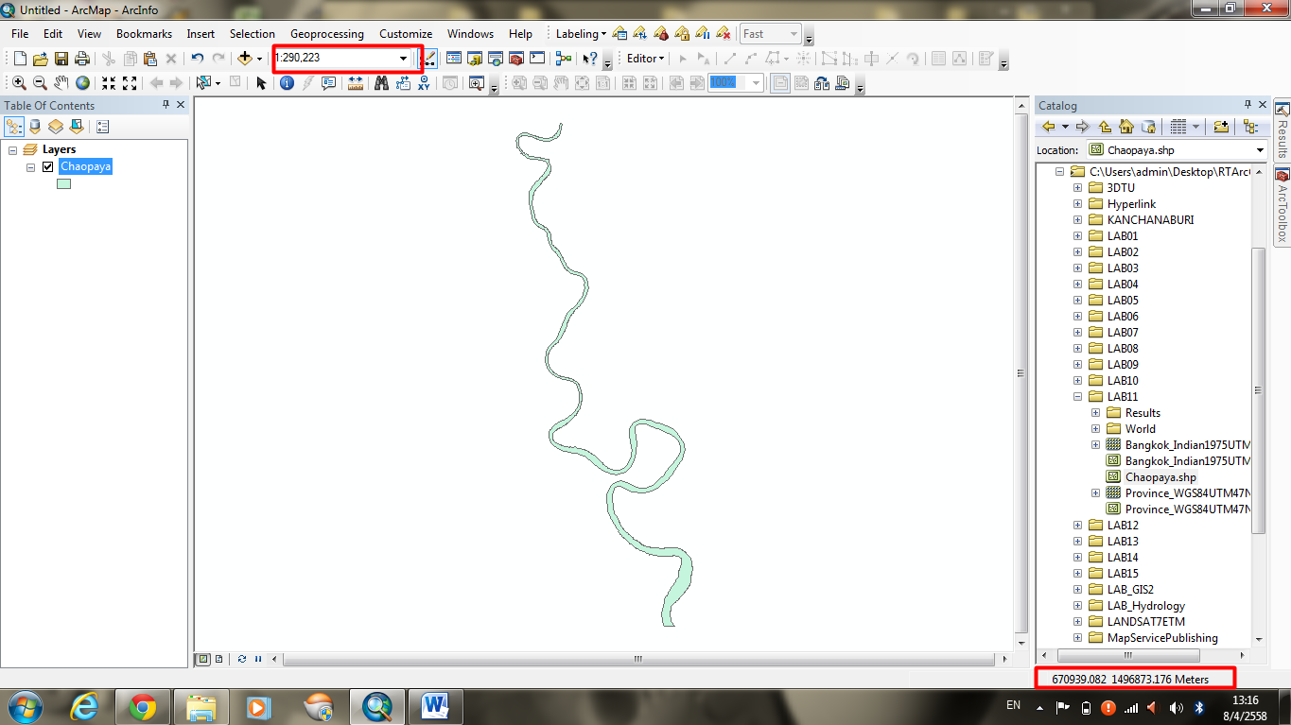The width and height of the screenshot is (1291, 725).
Task: Open the Search window toolbar icon
Action: [495, 59]
